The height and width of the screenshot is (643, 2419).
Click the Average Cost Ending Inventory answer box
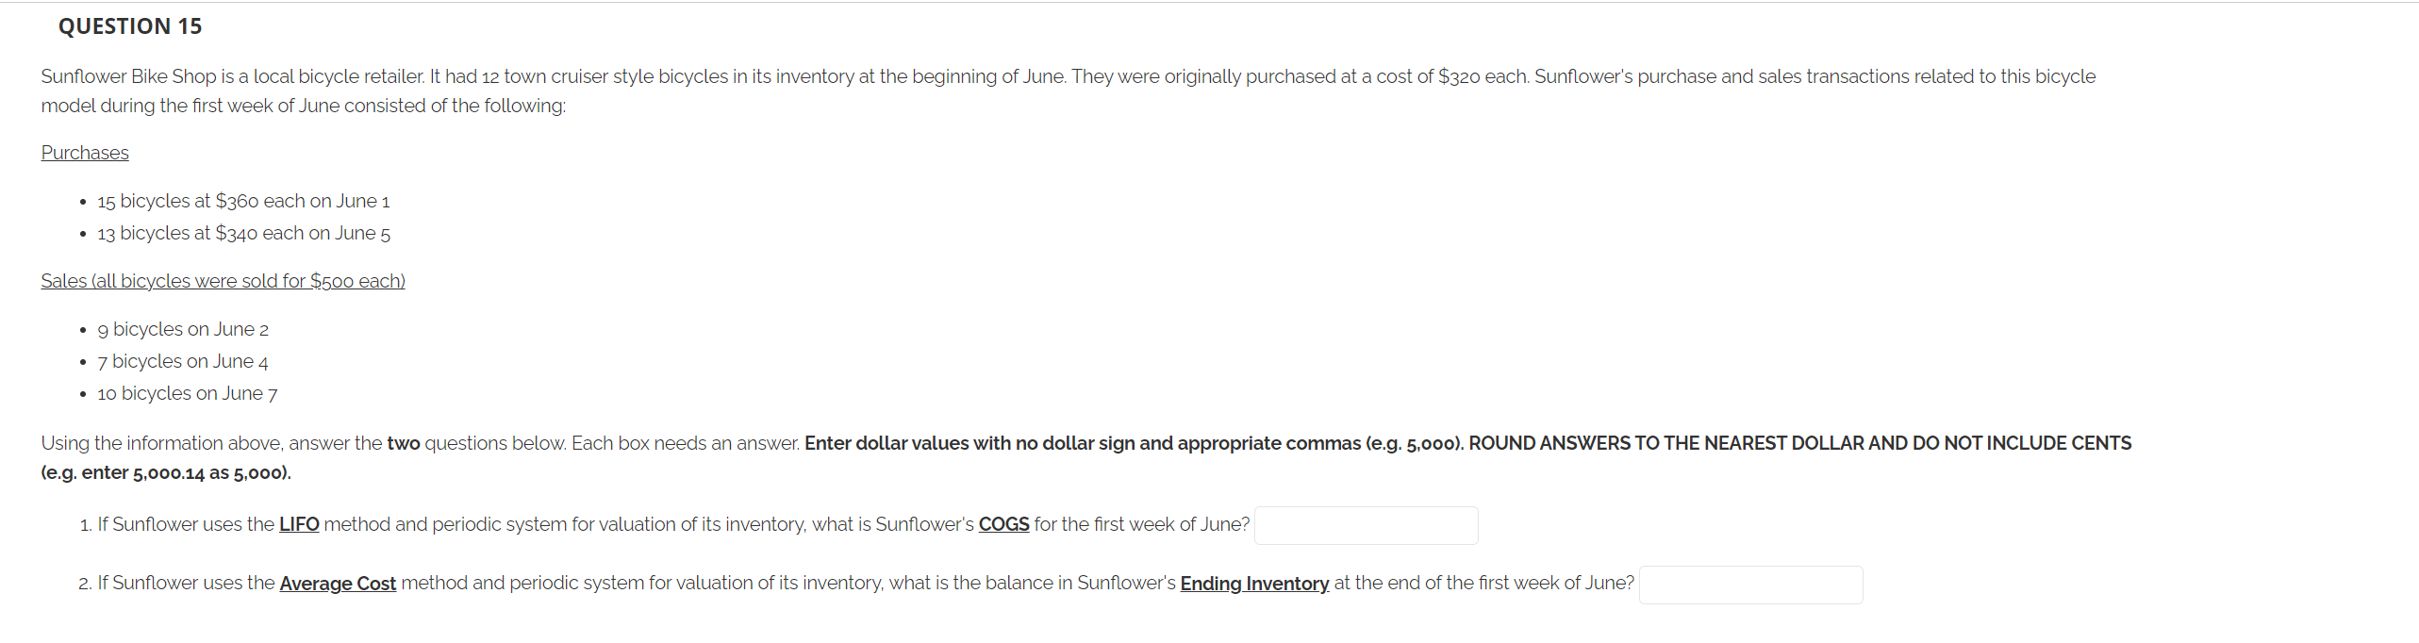(x=1750, y=585)
